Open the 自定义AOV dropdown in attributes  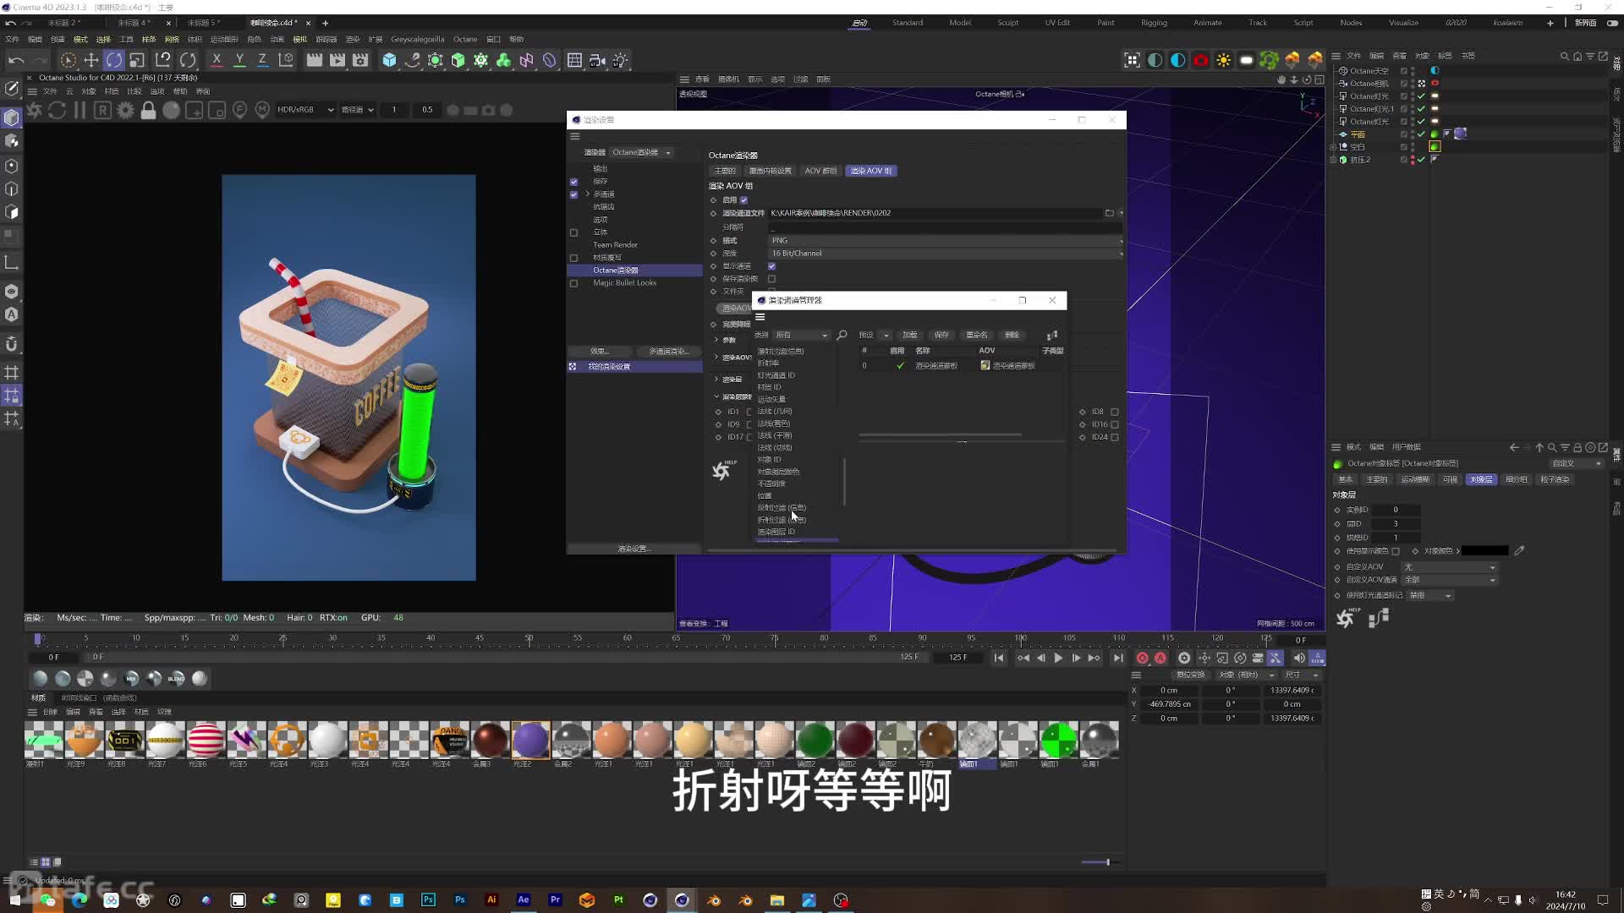tap(1449, 567)
